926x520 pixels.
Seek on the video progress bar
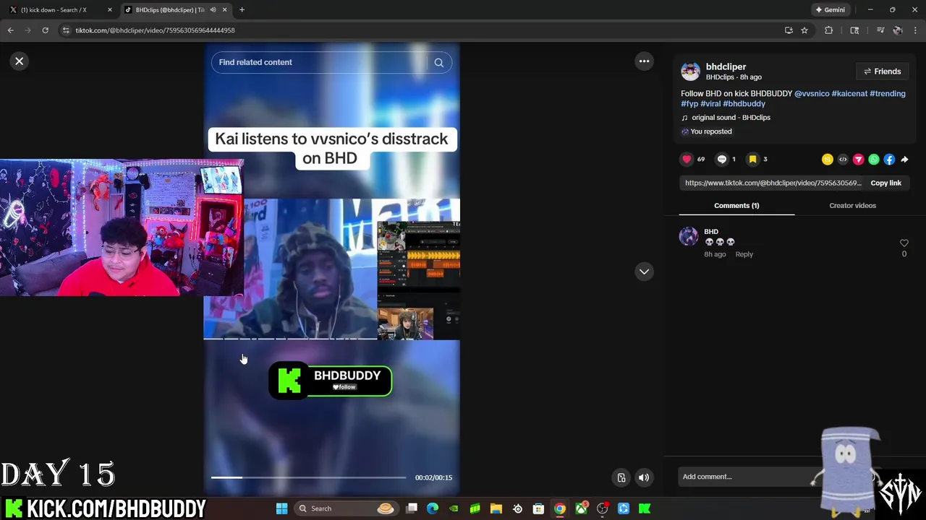tap(308, 477)
